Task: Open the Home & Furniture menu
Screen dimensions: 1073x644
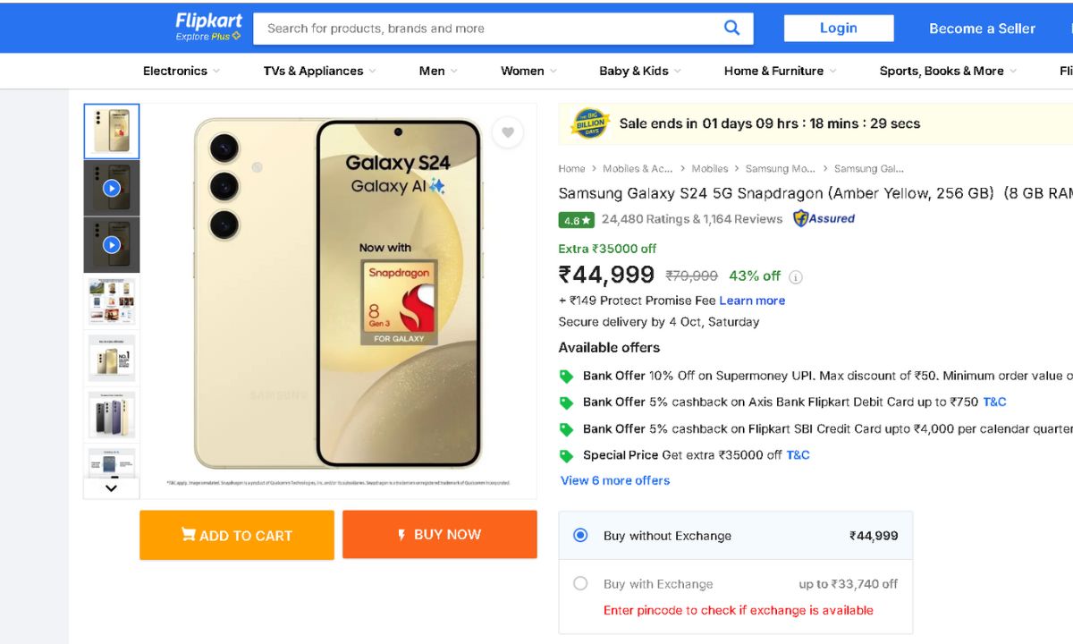Action: pos(780,71)
